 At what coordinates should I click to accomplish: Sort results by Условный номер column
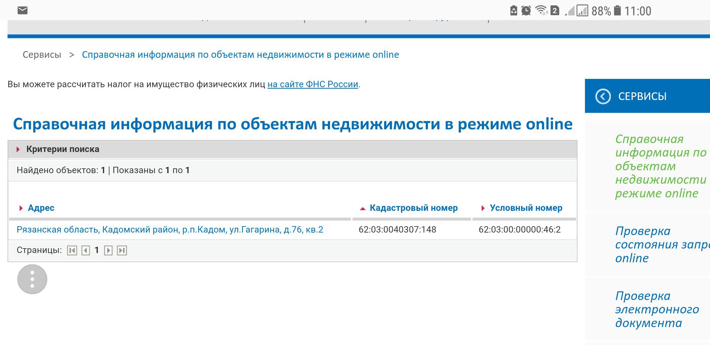pos(526,208)
